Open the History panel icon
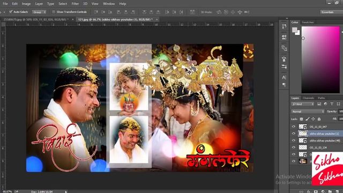Image resolution: width=343 pixels, height=193 pixels. (284, 26)
